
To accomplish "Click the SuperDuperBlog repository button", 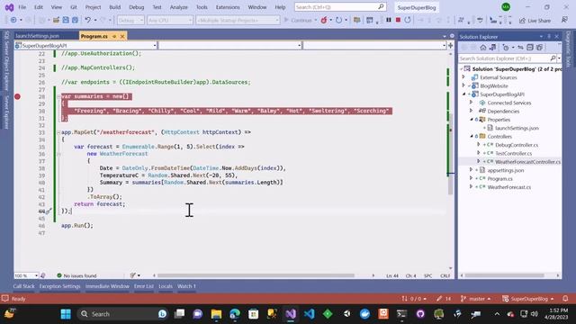I will tap(528, 299).
